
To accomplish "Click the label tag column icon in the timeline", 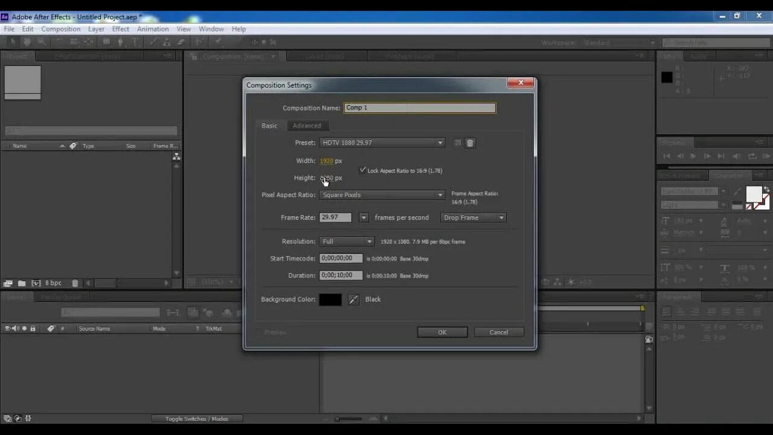I will [51, 329].
